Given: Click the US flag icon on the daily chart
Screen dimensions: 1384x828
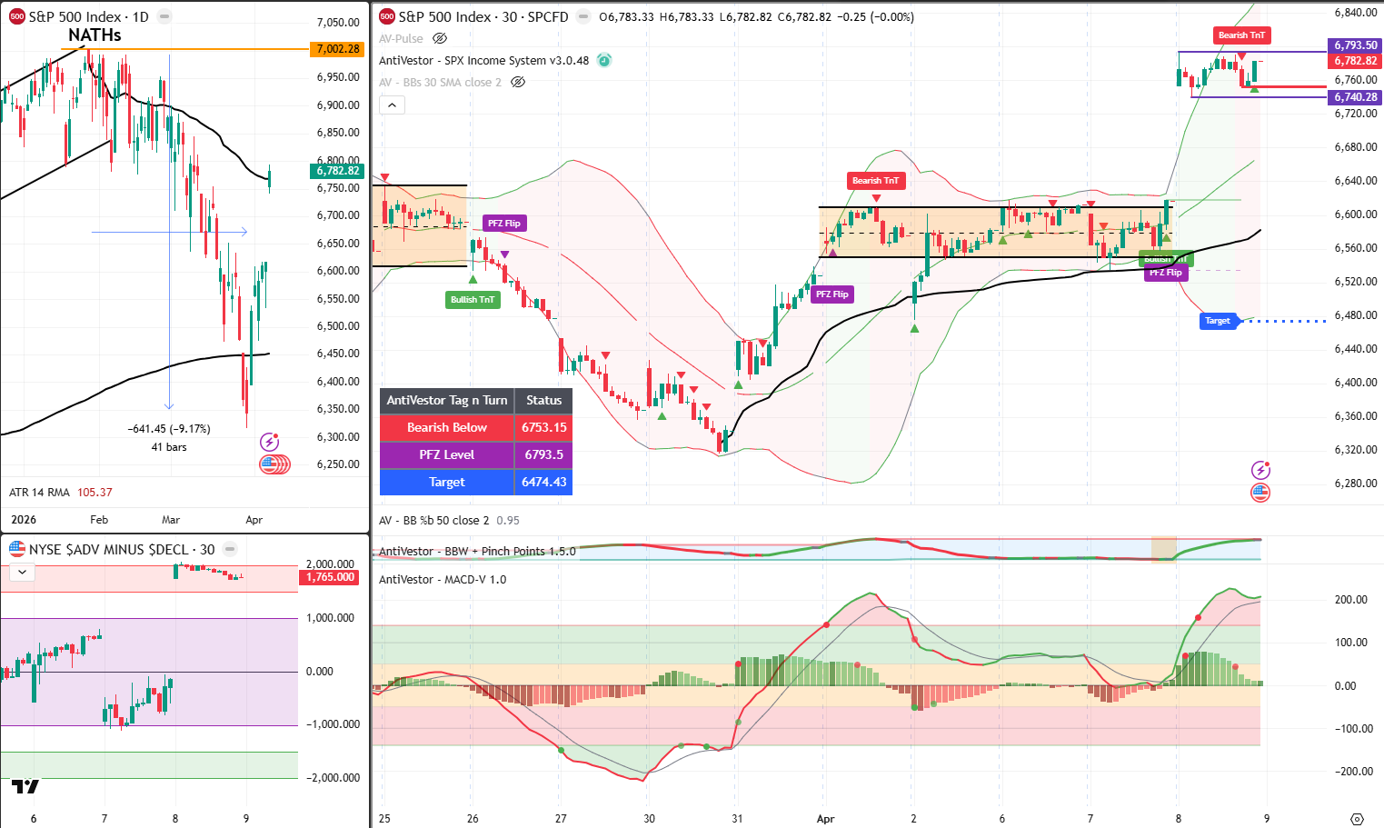Looking at the screenshot, I should [x=275, y=464].
